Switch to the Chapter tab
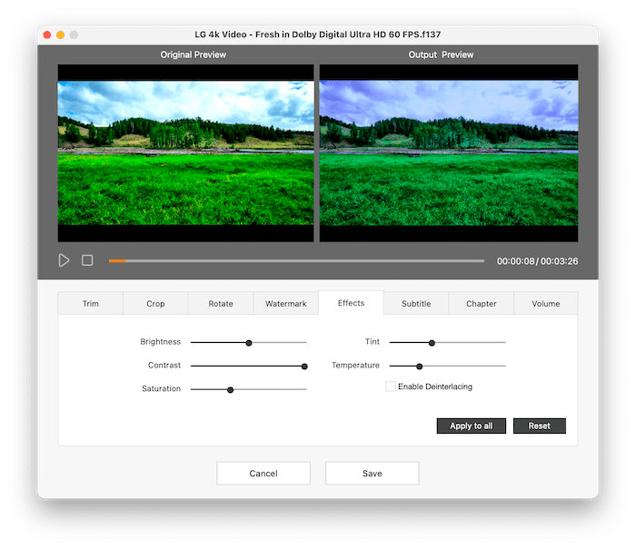The height and width of the screenshot is (548, 636). (482, 304)
